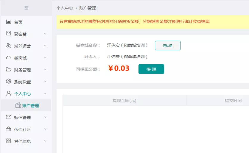Click the 其他信息 grid icon
249x153 pixels.
point(9,141)
